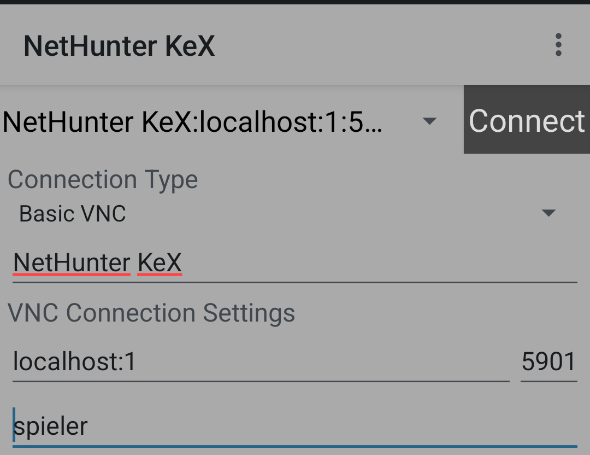Tap the underlined word NetHunter in title field
The image size is (590, 455).
coord(72,264)
